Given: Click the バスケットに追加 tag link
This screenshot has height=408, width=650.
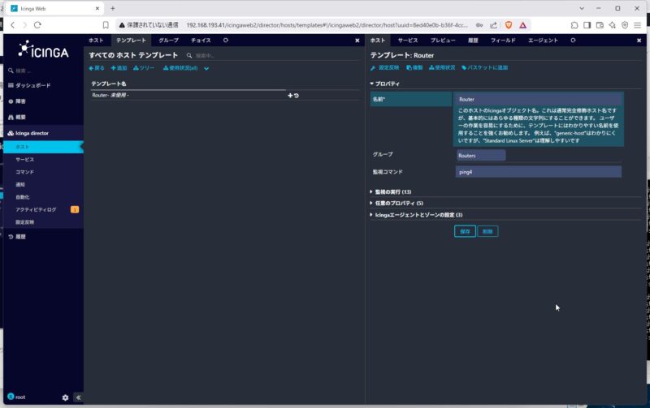Looking at the screenshot, I should (x=484, y=68).
